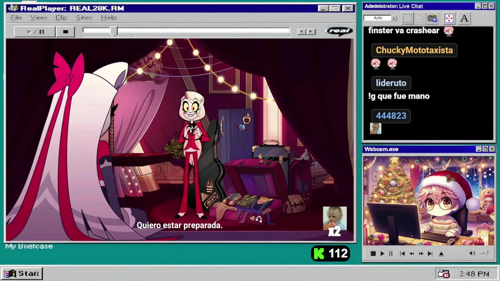The image size is (500, 281).
Task: Click rewind in Webcam.exe controls
Action: click(412, 254)
